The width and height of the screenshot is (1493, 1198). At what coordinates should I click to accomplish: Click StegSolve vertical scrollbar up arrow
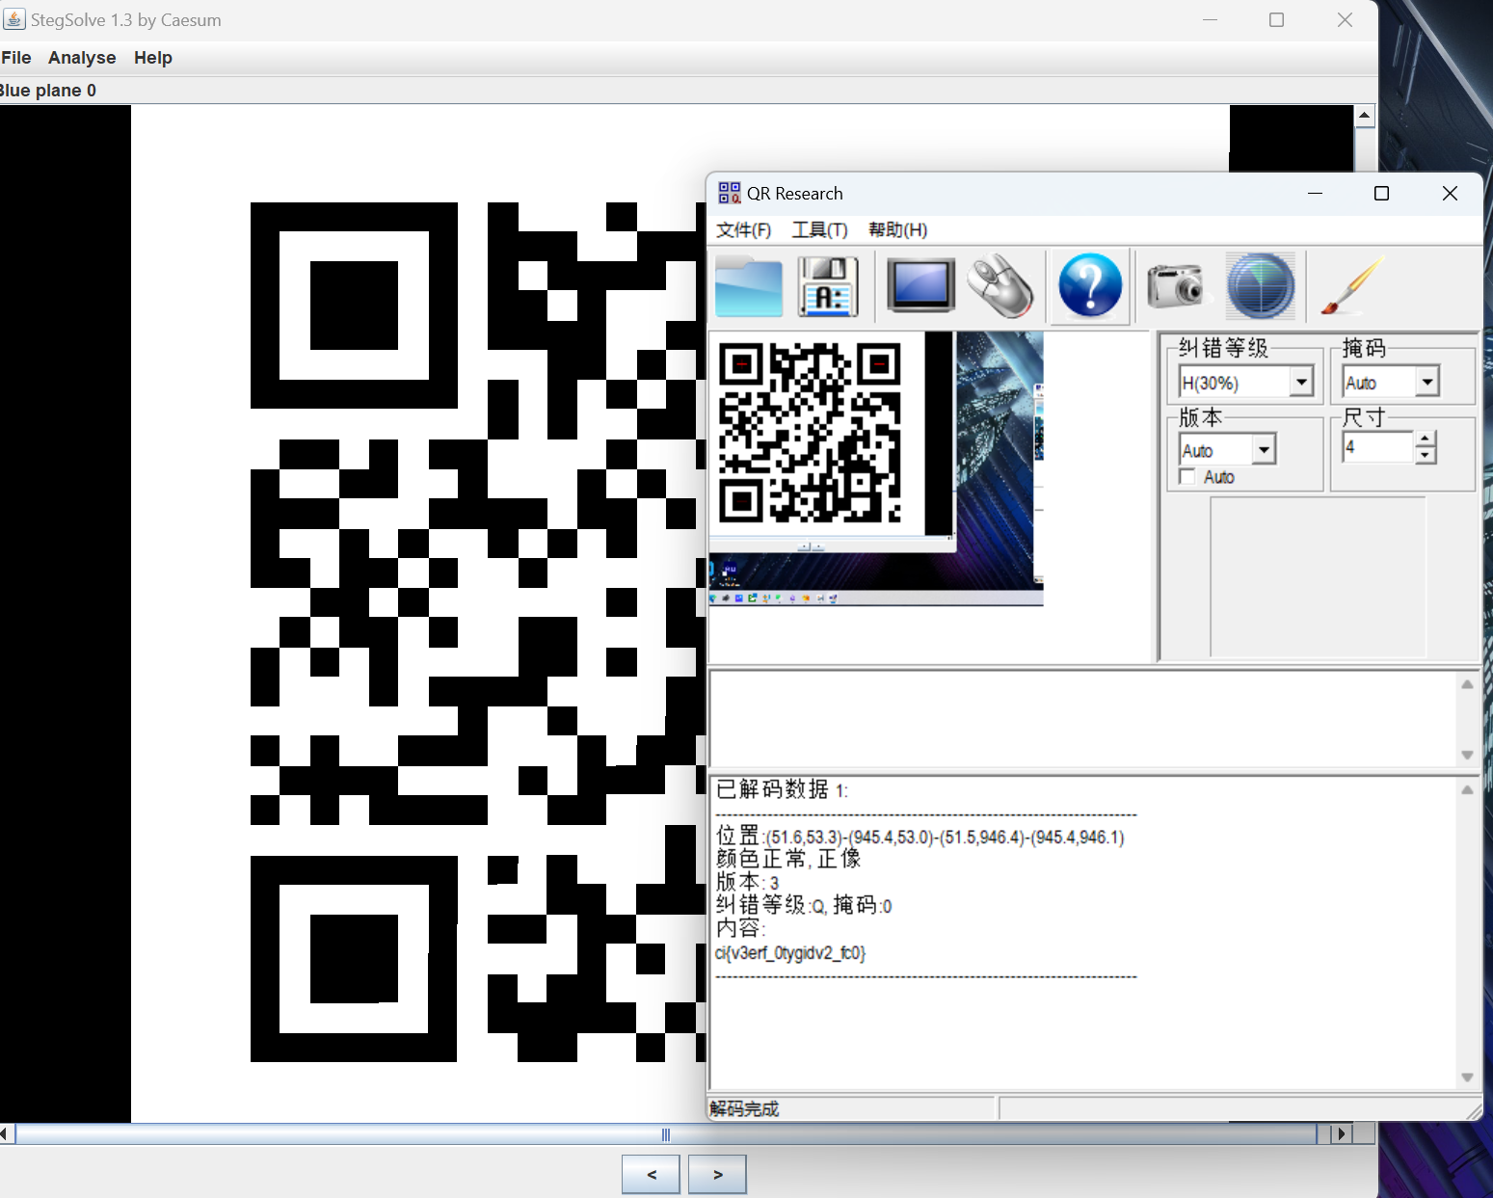pos(1364,116)
